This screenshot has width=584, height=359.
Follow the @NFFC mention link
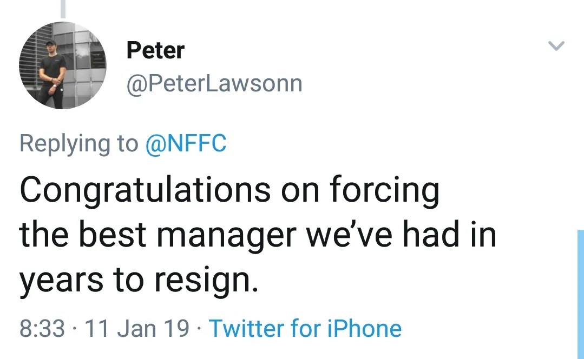coord(186,143)
